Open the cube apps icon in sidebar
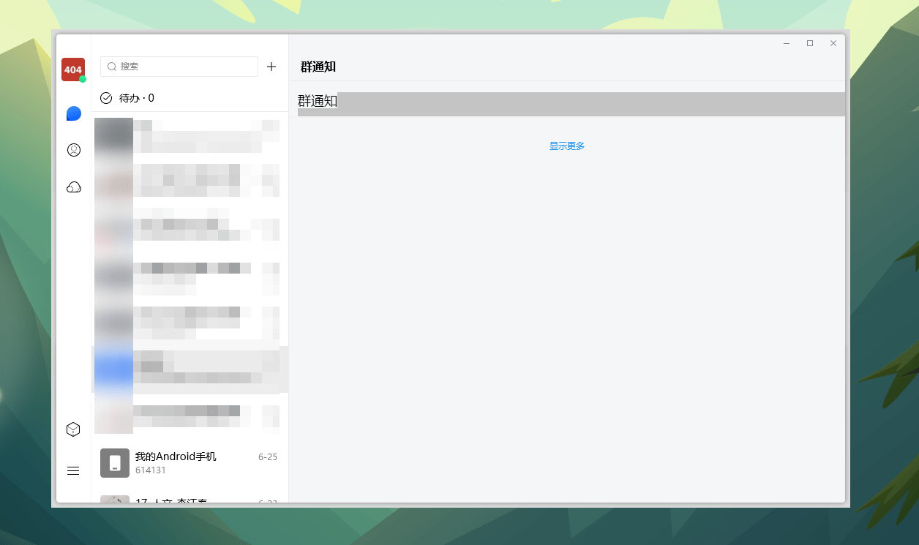The height and width of the screenshot is (545, 919). coord(73,429)
